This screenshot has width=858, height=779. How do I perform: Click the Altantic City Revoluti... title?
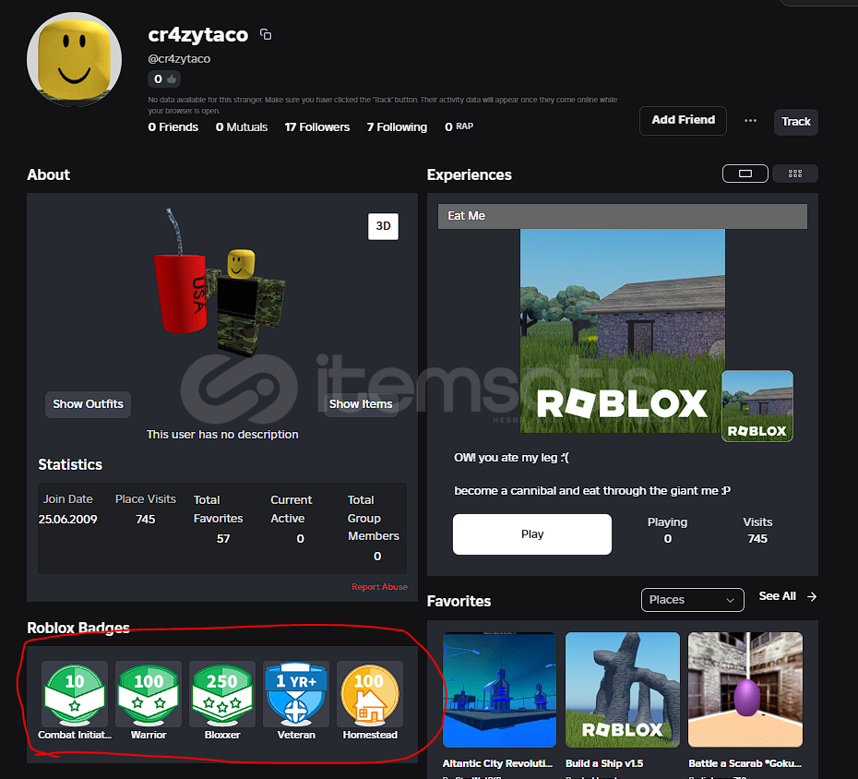tap(497, 763)
